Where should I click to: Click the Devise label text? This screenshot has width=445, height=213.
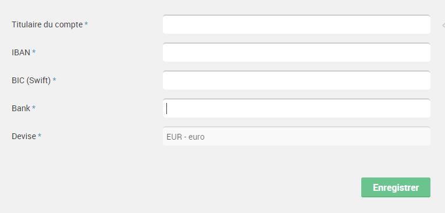[24, 136]
